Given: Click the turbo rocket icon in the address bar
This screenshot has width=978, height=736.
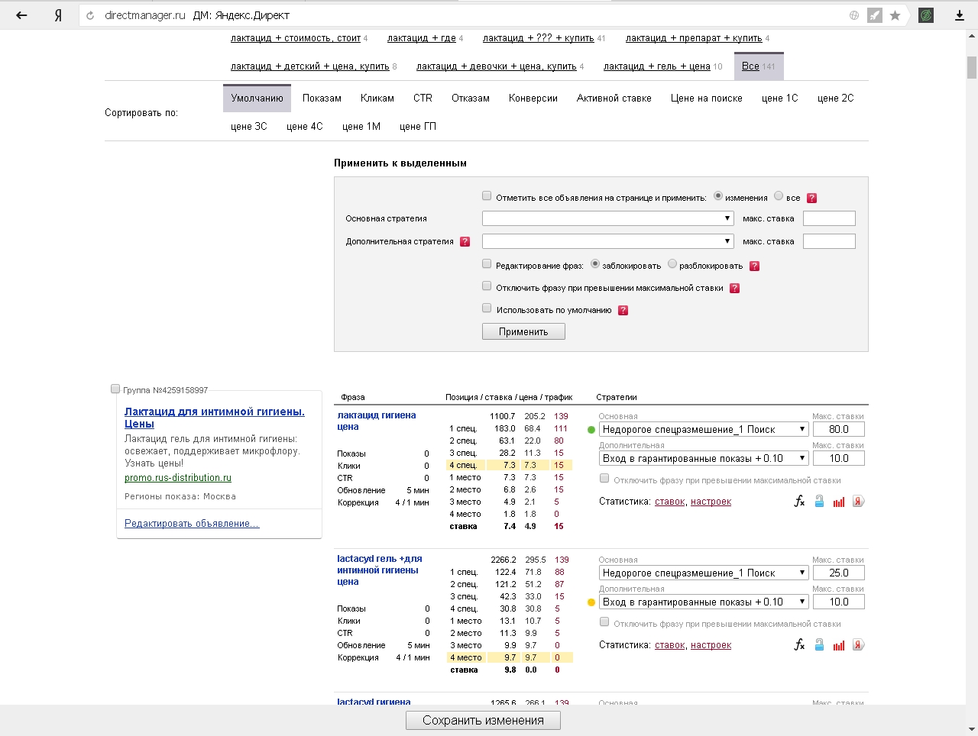Looking at the screenshot, I should [875, 15].
